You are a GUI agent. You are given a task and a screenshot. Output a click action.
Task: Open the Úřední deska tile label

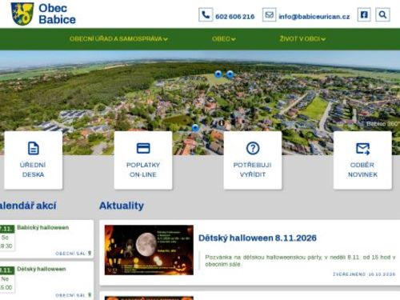point(33,170)
